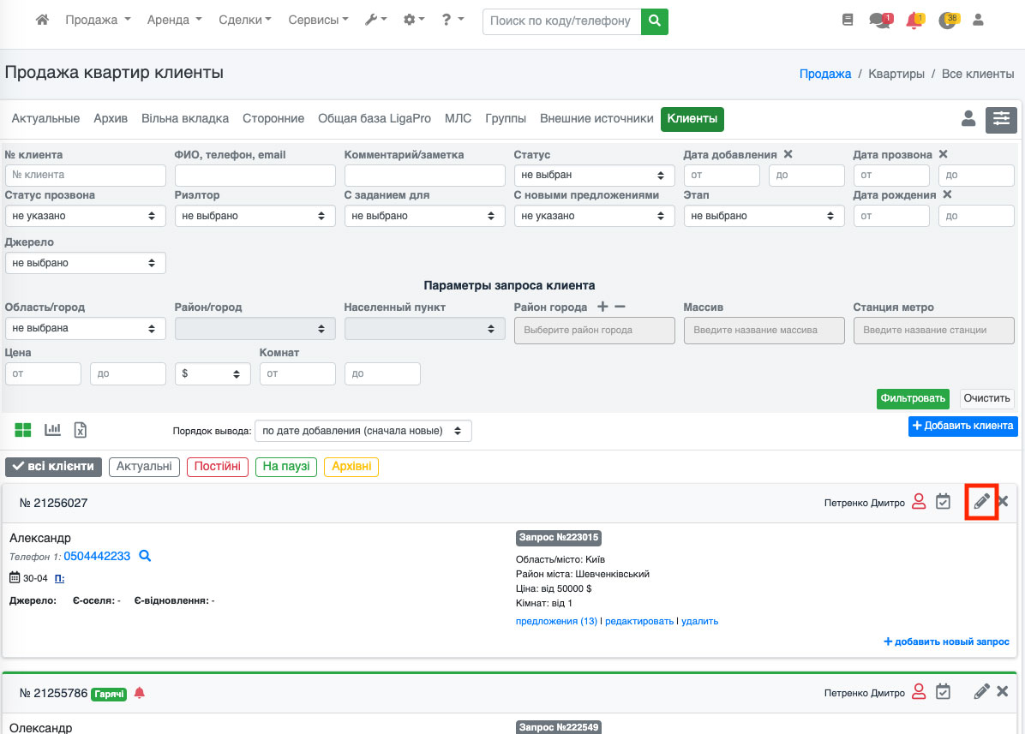The width and height of the screenshot is (1025, 734).
Task: Toggle the Актуальні client filter
Action: 144,467
